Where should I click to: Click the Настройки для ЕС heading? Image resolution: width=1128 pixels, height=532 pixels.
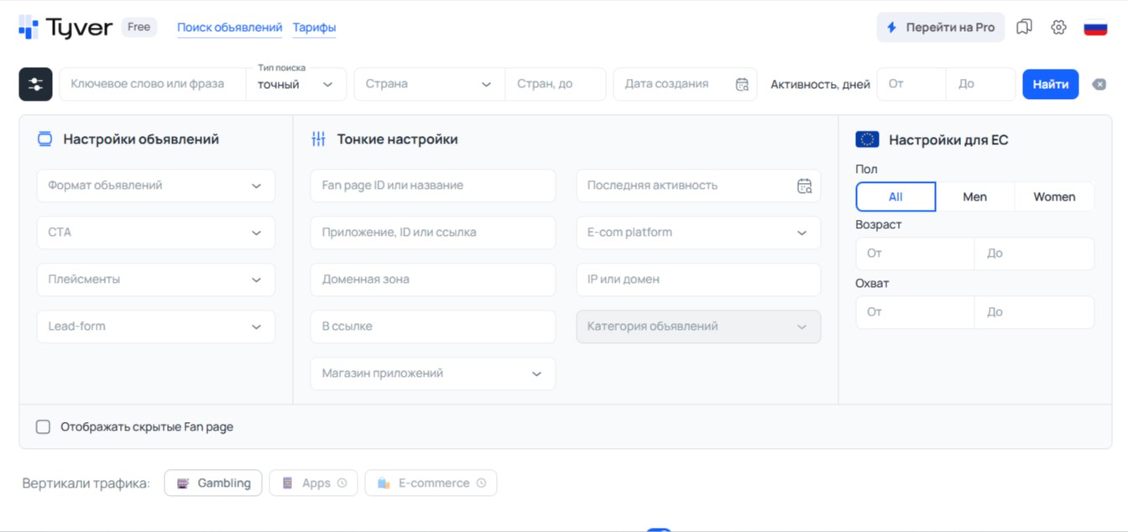point(948,140)
